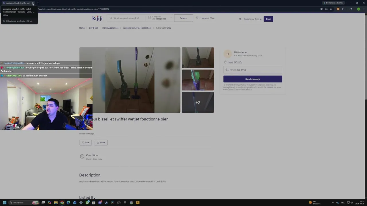367x206 pixels.
Task: Open the green Chrome profile avatar
Action: tap(359, 9)
